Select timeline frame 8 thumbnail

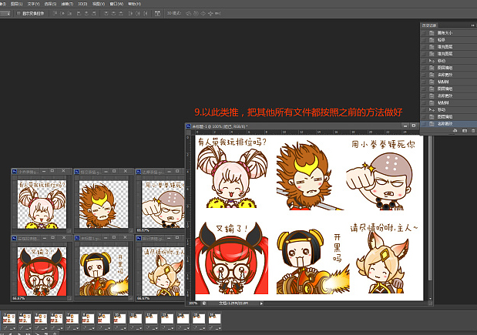(x=88, y=319)
